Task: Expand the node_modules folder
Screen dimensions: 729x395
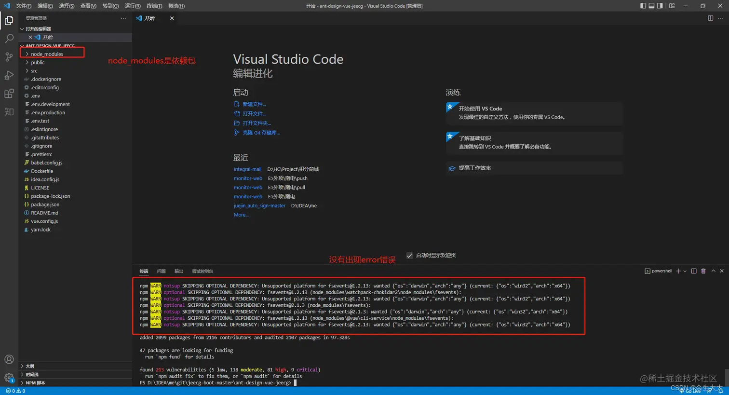Action: coord(47,54)
